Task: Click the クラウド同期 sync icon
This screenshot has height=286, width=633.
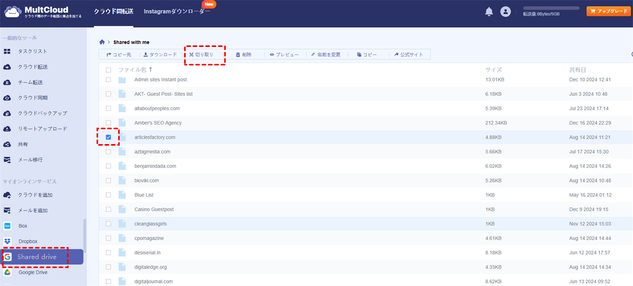Action: [x=7, y=98]
